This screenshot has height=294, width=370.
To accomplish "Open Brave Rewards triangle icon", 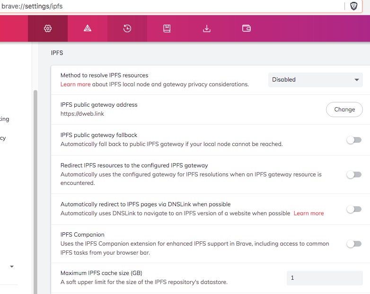I will click(x=88, y=28).
